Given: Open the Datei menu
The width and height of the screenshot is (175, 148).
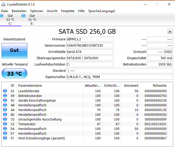Looking at the screenshot, I should pyautogui.click(x=4, y=11).
